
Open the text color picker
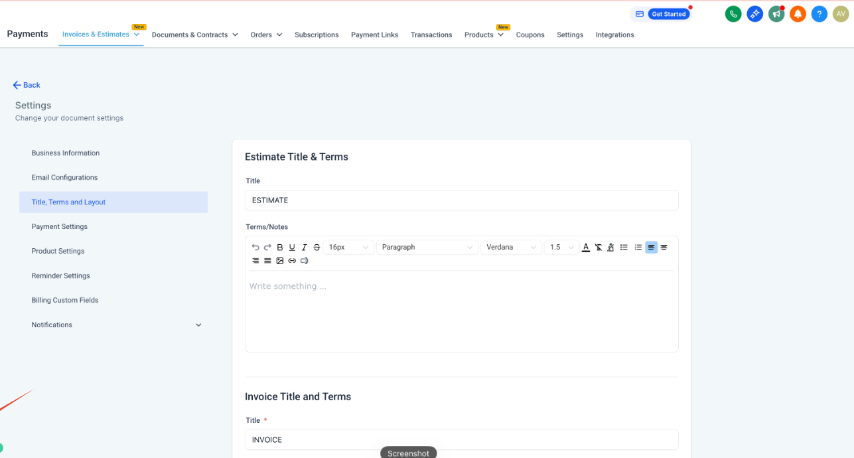586,247
